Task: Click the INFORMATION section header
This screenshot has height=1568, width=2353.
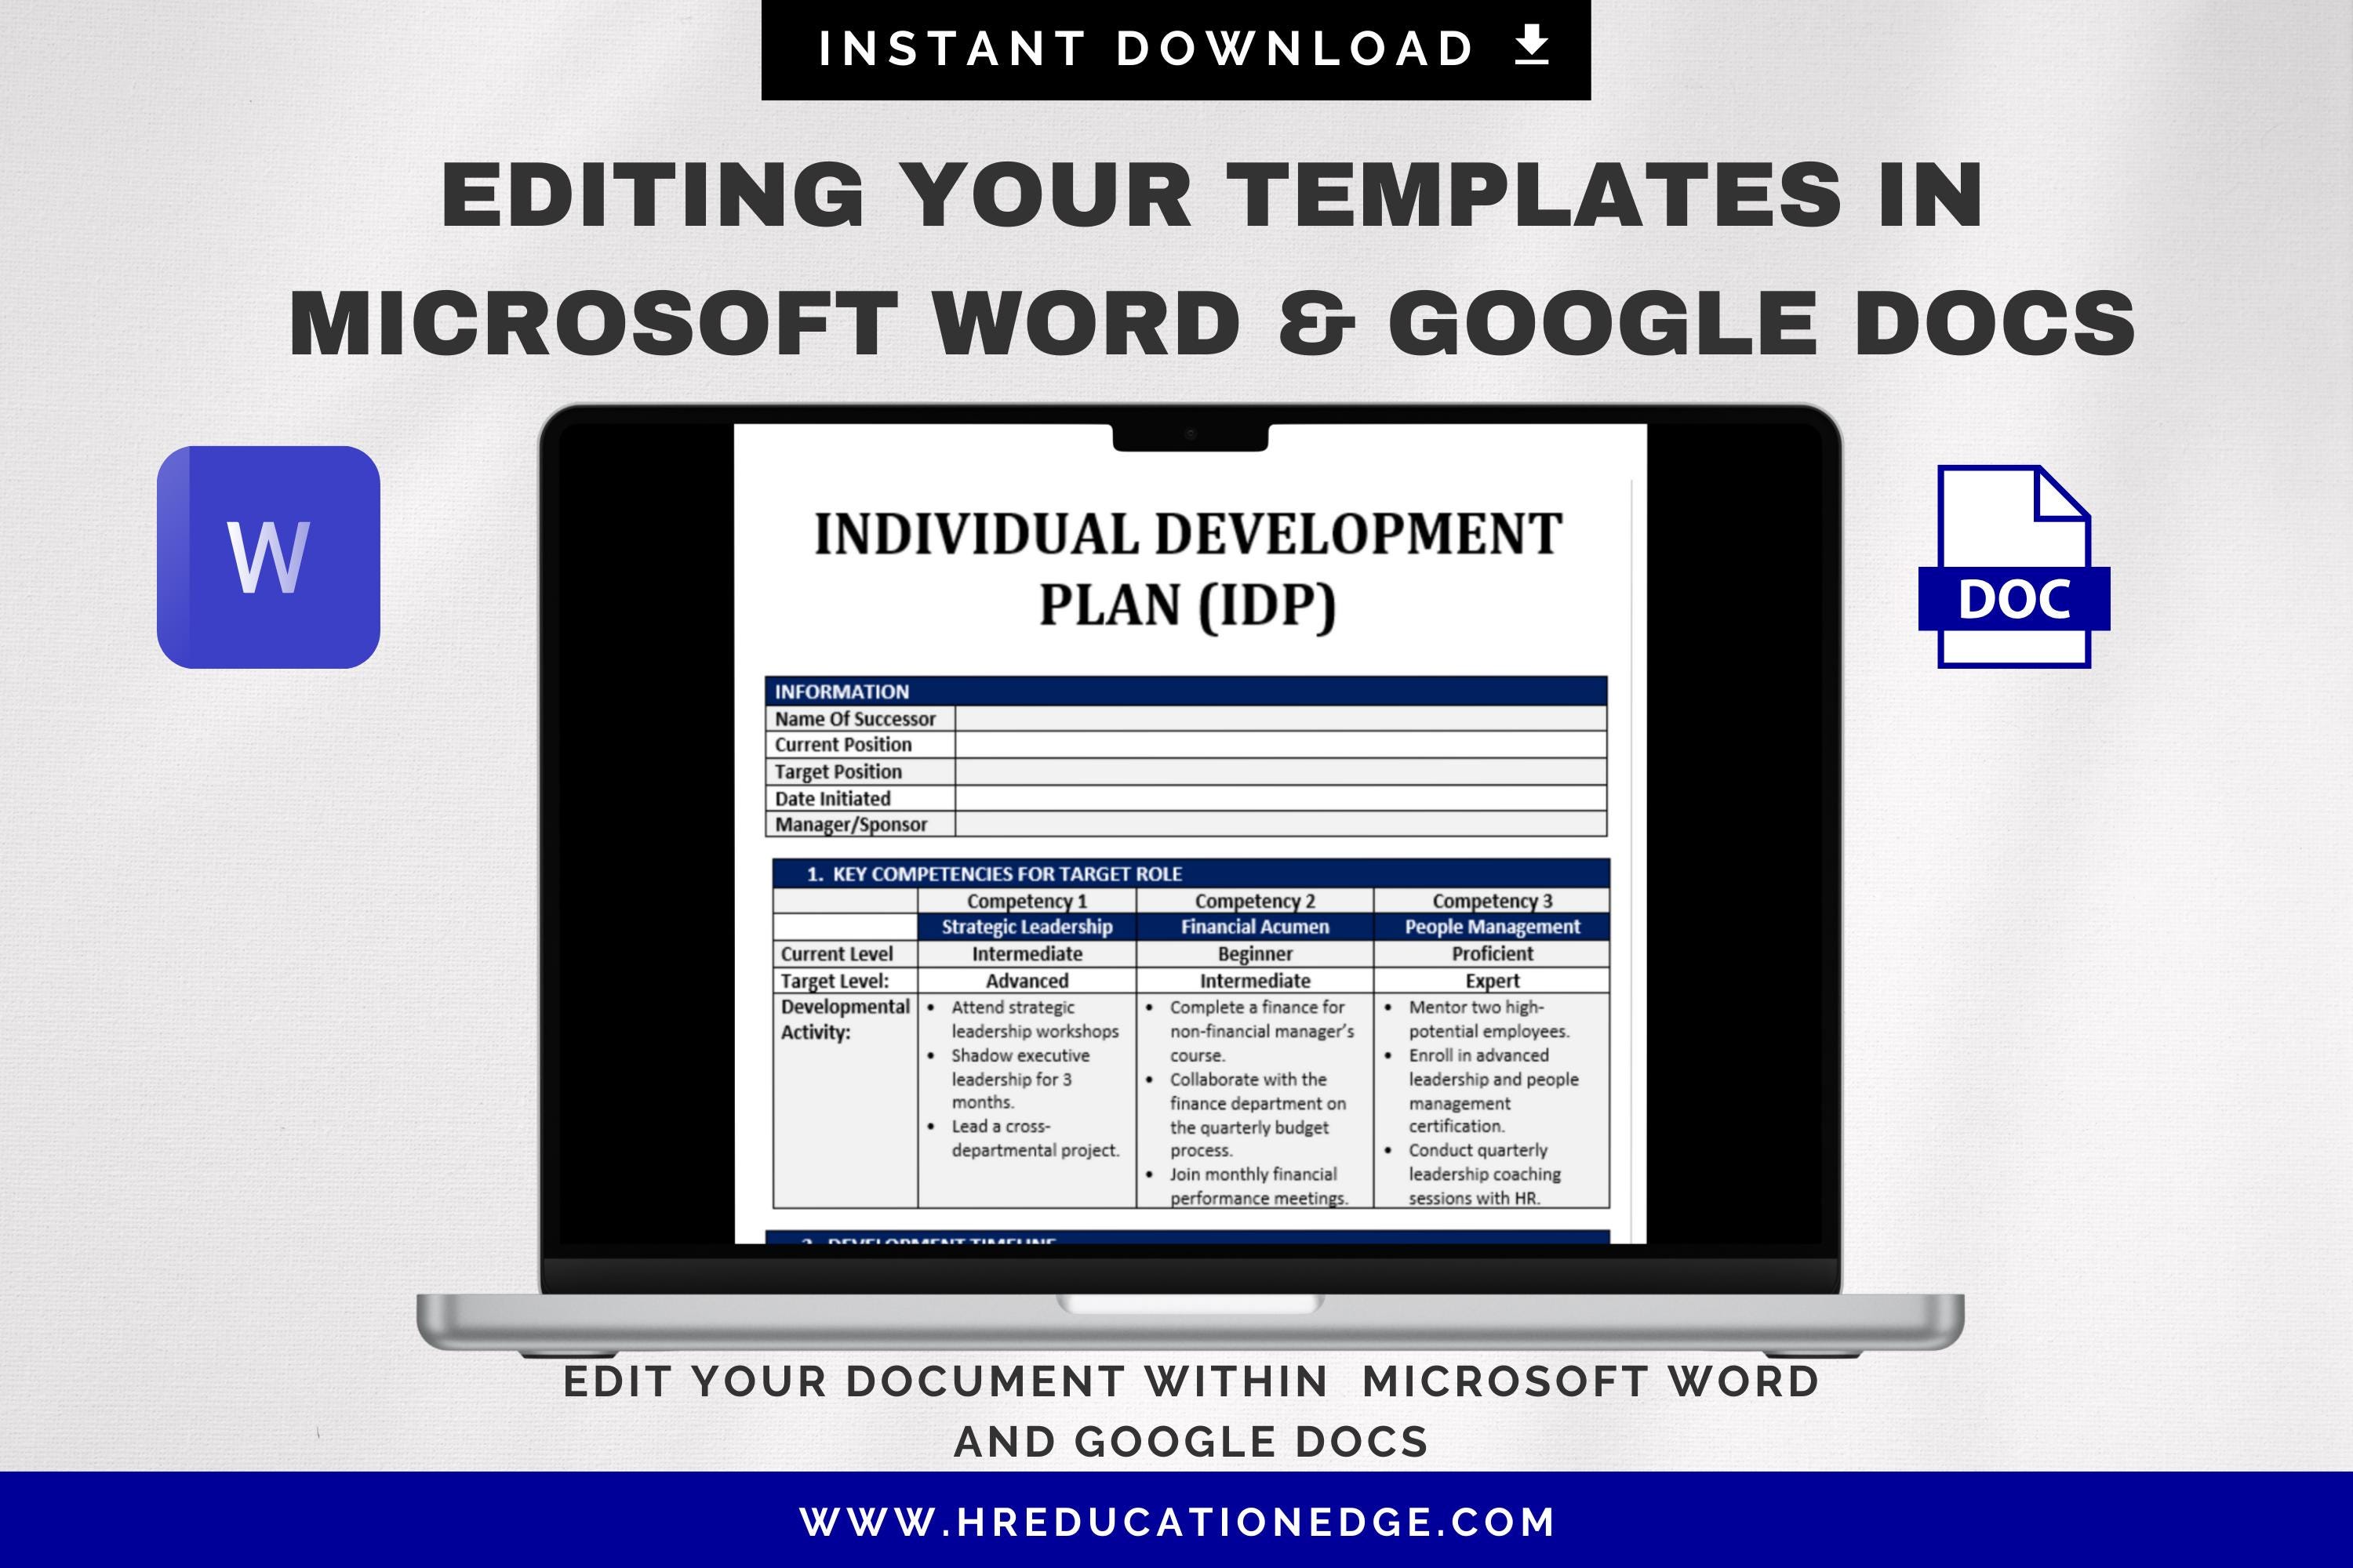Action: click(x=1185, y=691)
